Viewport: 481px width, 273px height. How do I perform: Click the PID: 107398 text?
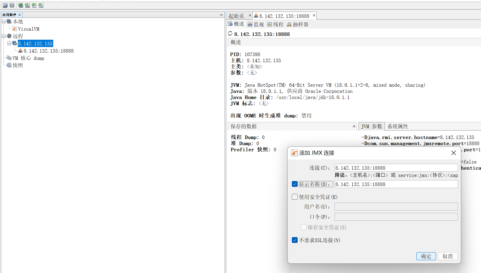245,54
